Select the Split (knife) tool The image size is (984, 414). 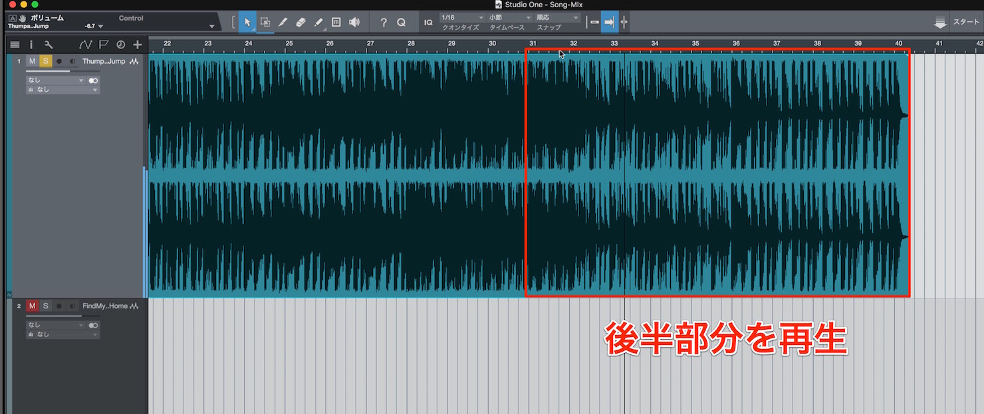click(x=283, y=22)
